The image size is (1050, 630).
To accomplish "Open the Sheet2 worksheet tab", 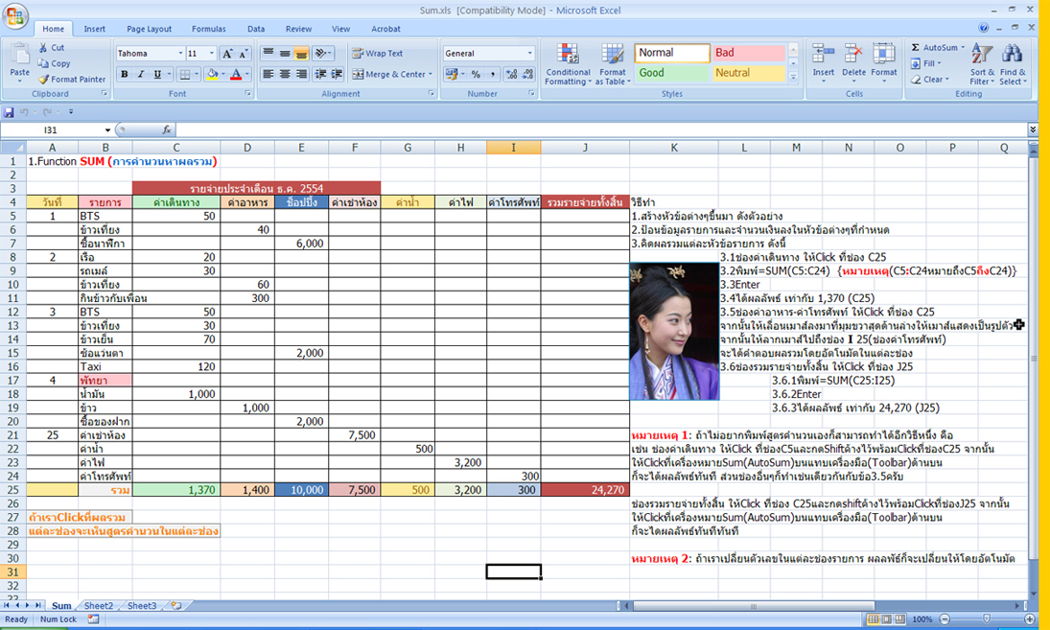I will coord(98,605).
